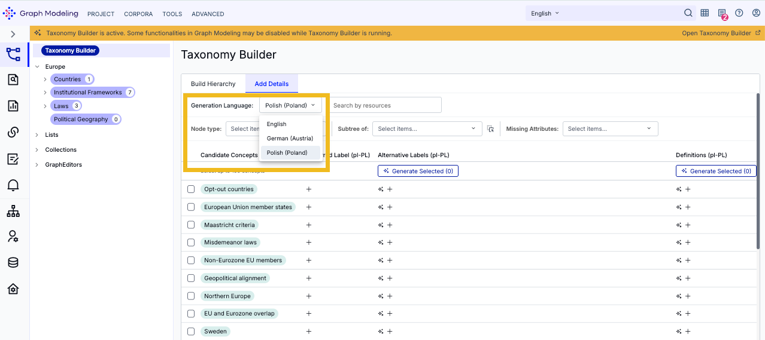Open the notifications list with badge
This screenshot has width=765, height=340.
[722, 14]
